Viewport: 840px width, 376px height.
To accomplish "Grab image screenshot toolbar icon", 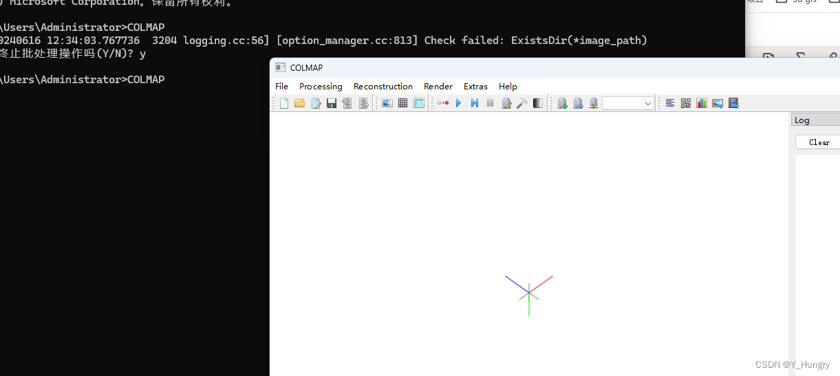I will (718, 103).
